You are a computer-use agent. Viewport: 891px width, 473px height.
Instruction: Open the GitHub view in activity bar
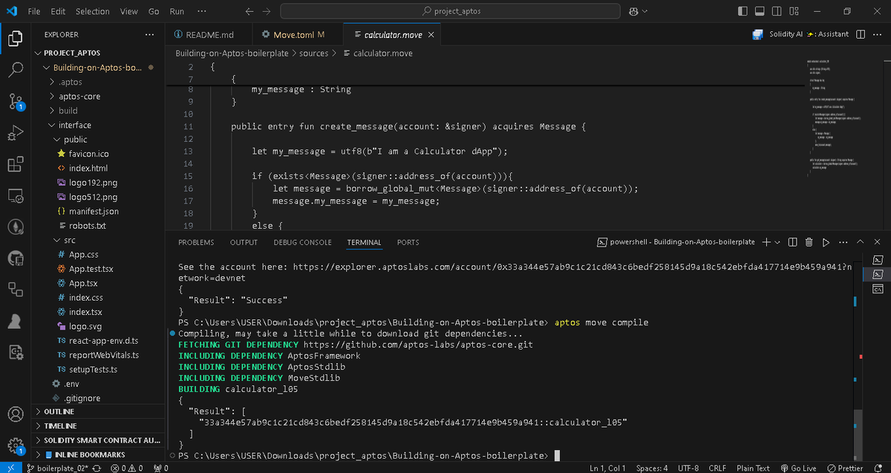tap(16, 258)
